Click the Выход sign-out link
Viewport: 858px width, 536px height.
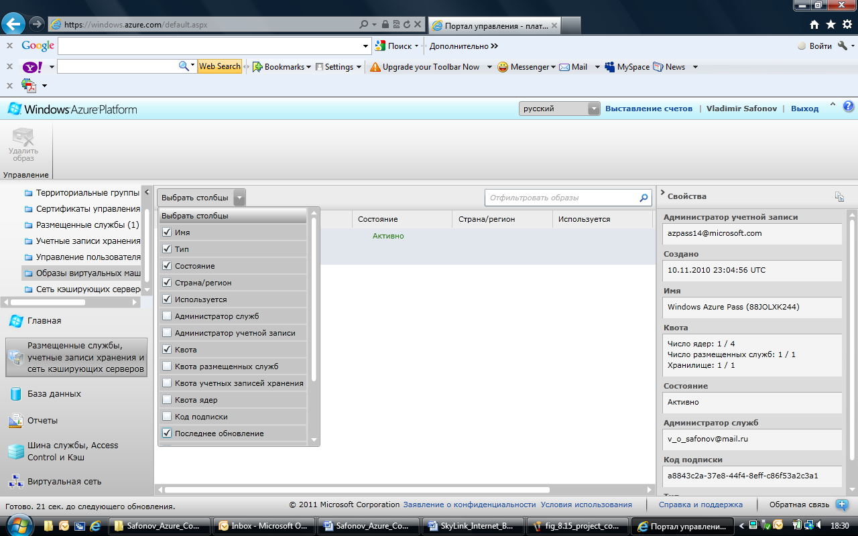click(x=804, y=109)
